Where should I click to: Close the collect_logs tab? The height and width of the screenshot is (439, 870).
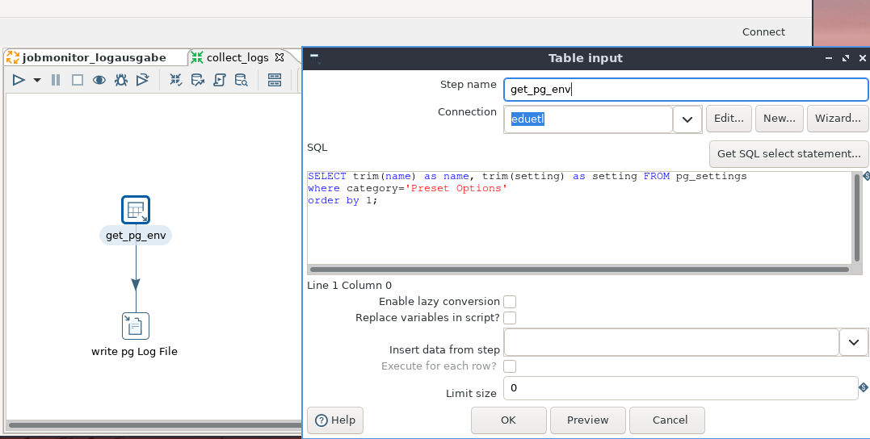coord(279,57)
